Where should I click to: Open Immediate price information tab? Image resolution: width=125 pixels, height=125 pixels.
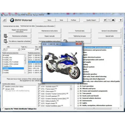45,26
